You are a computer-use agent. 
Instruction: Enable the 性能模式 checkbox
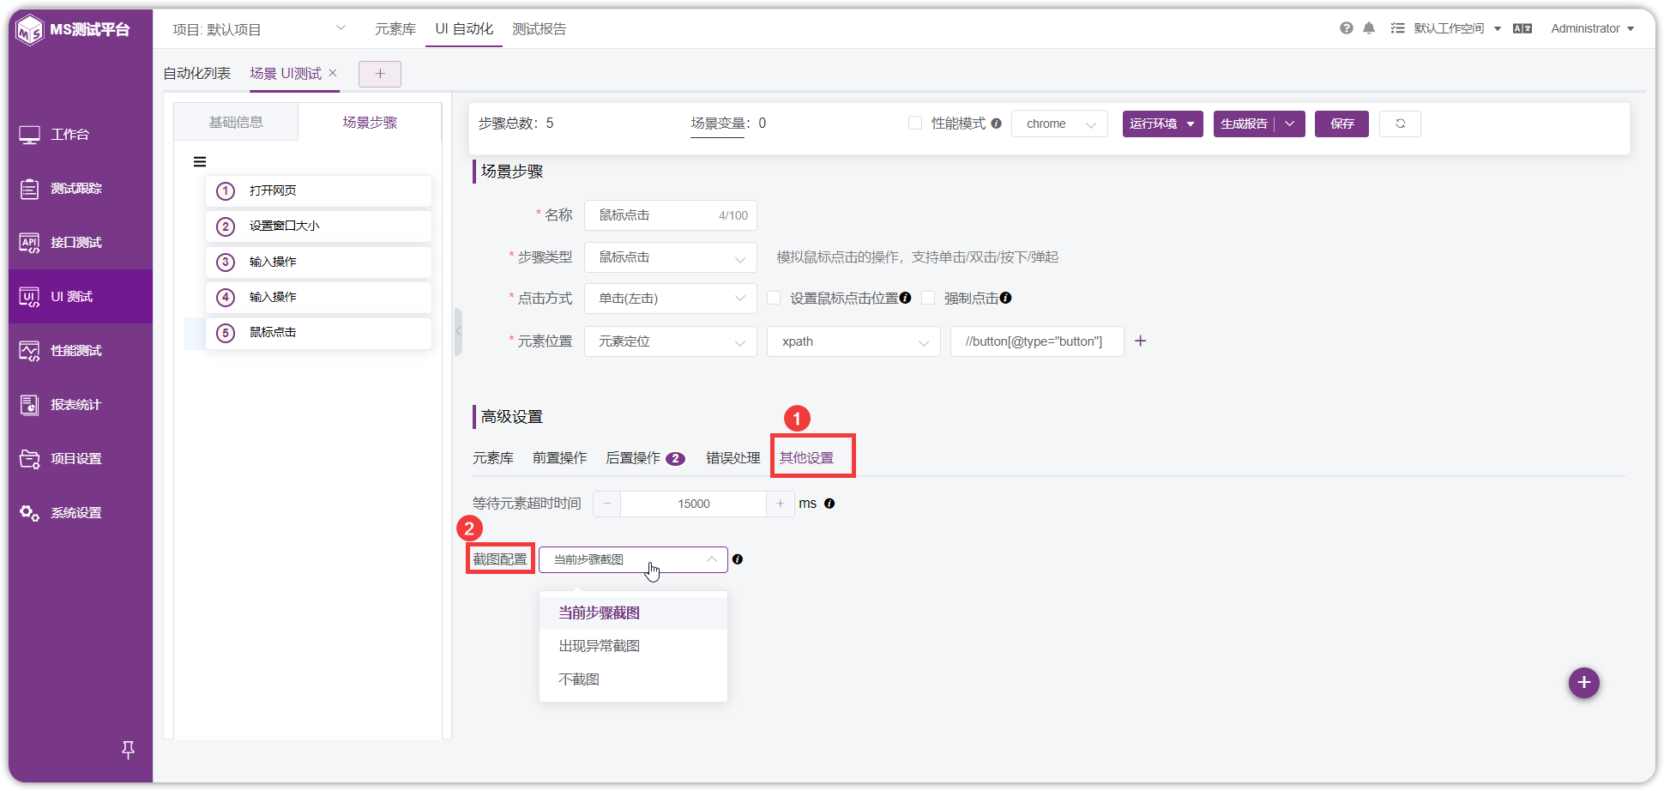pyautogui.click(x=915, y=124)
